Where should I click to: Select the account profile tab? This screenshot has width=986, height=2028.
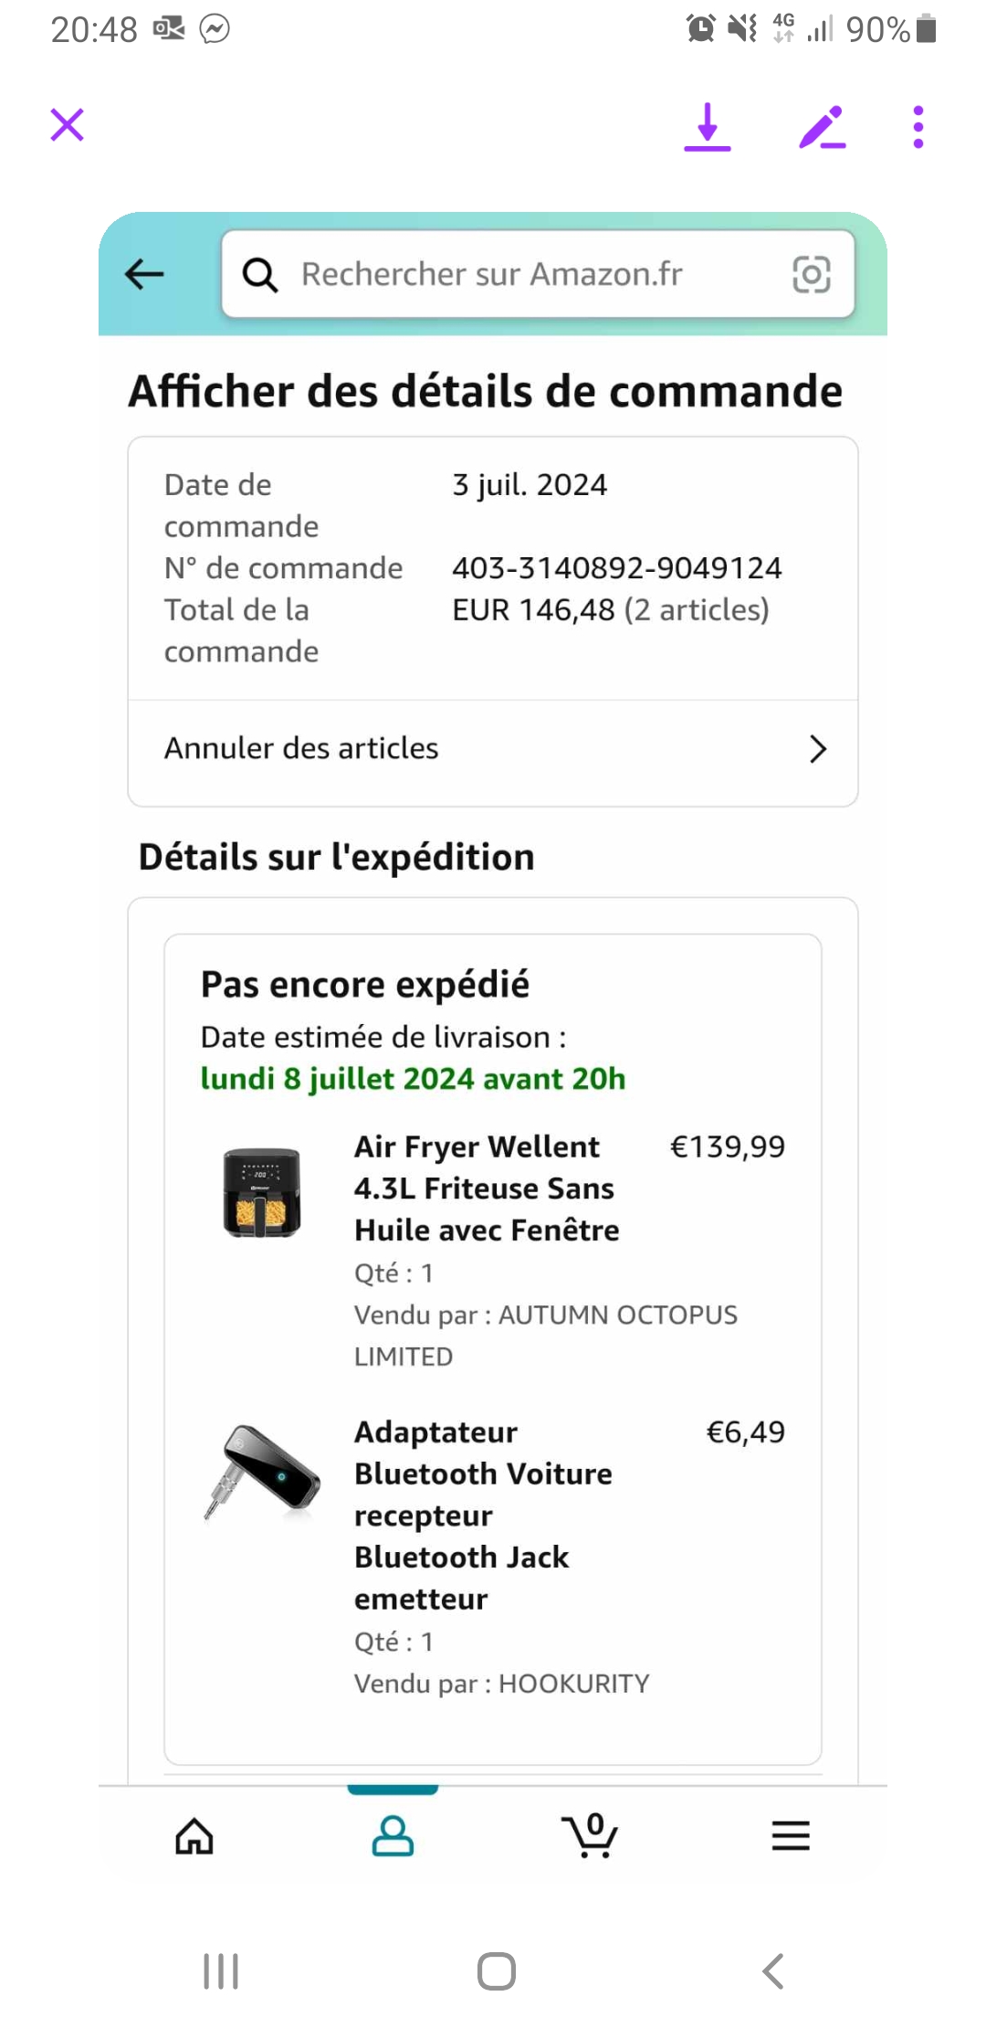(x=393, y=1836)
